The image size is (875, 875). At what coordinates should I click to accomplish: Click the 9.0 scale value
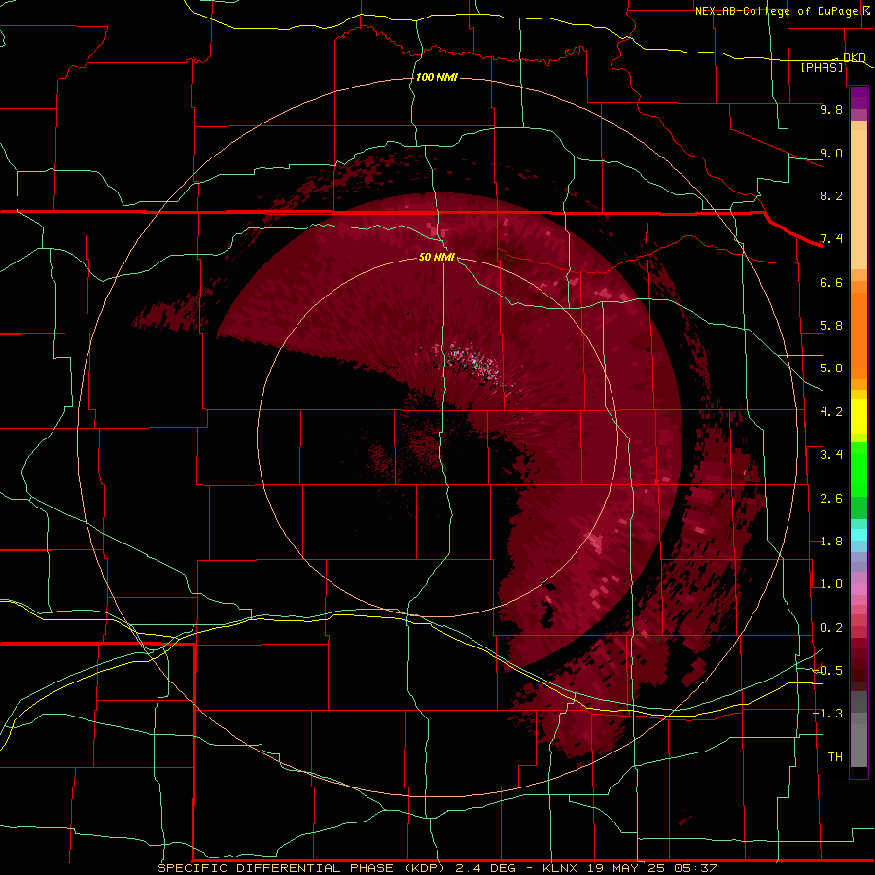coord(831,153)
